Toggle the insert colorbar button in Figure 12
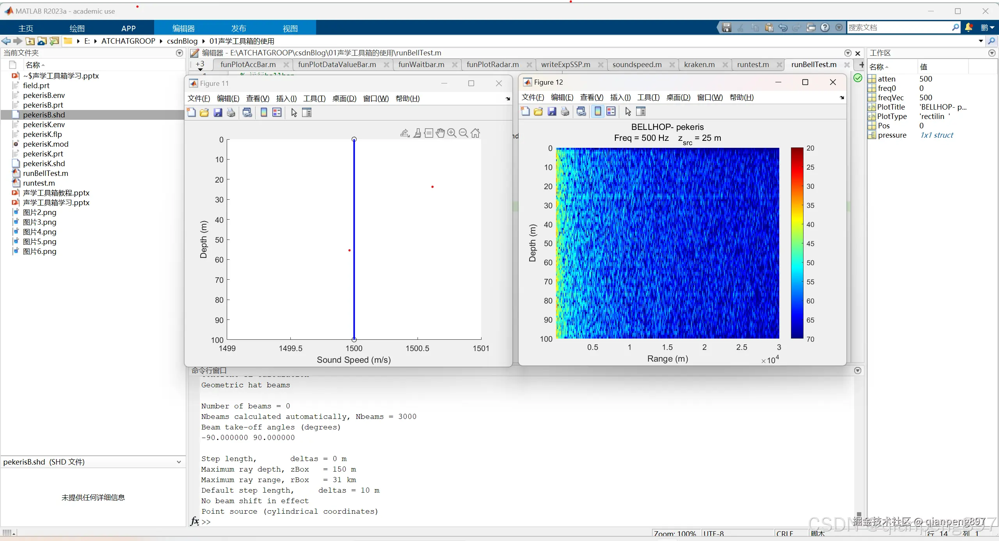This screenshot has height=541, width=999. 597,112
